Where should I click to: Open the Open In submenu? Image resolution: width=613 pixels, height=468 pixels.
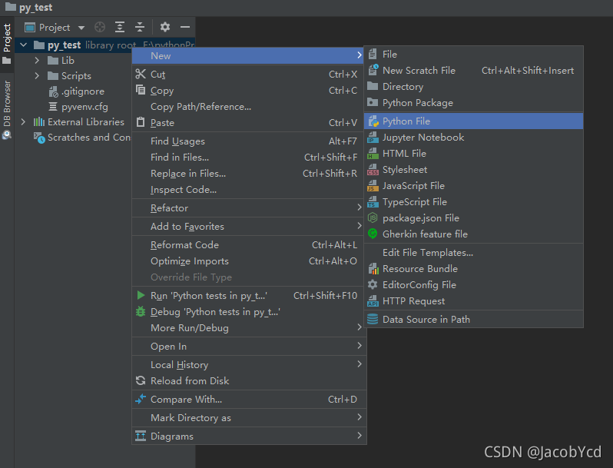(x=249, y=346)
